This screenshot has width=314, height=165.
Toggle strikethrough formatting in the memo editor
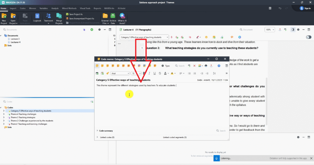[x=160, y=73]
